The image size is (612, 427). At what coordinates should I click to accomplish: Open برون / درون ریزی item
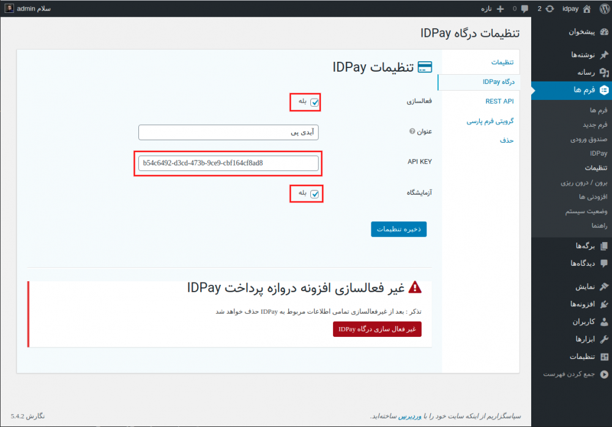(584, 183)
